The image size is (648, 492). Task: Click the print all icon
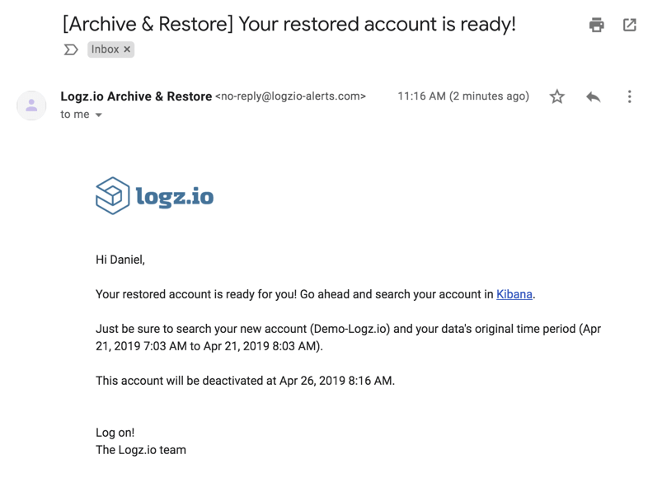(596, 25)
